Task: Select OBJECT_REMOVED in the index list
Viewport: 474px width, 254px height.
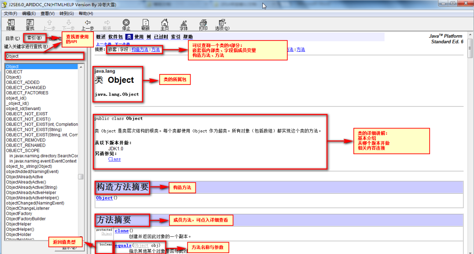Action: [26, 140]
